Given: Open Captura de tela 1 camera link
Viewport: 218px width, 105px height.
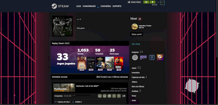Looking at the screenshot, I should coord(62,102).
